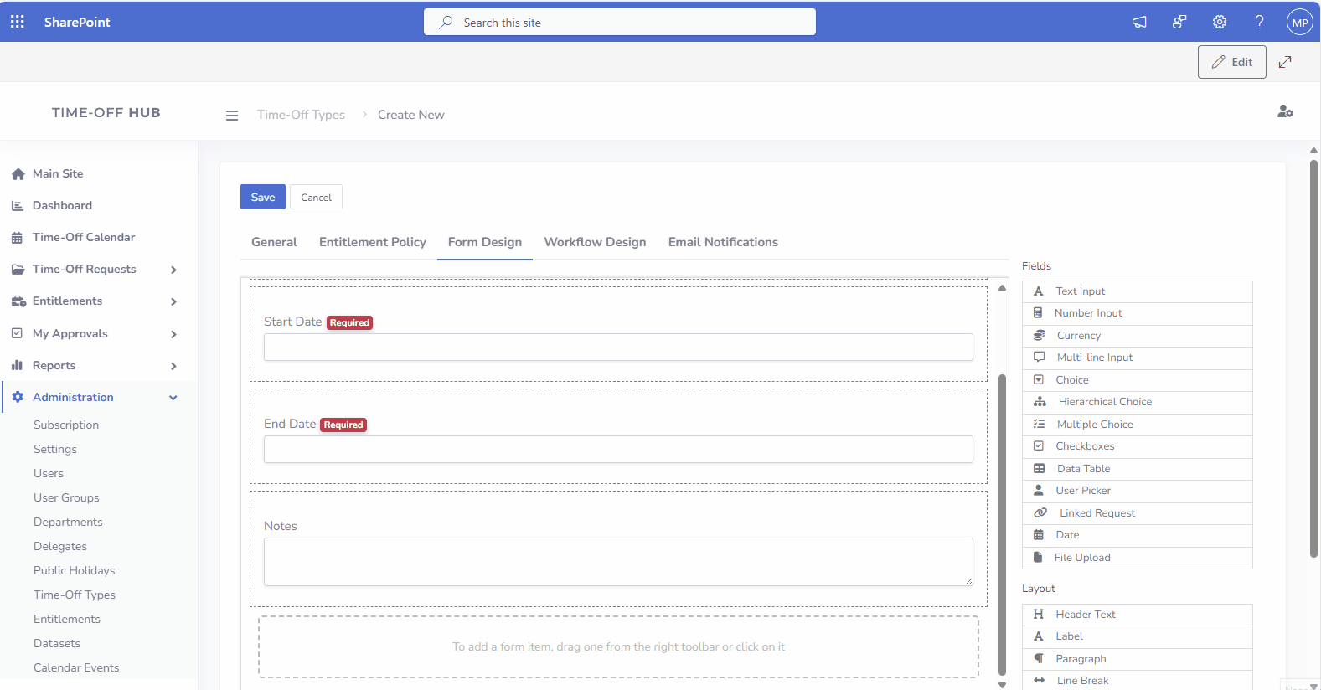Expand the Reports menu chevron
1321x690 pixels.
173,366
